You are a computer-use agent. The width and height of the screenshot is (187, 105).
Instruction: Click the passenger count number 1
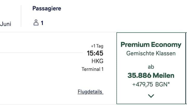(x=42, y=23)
